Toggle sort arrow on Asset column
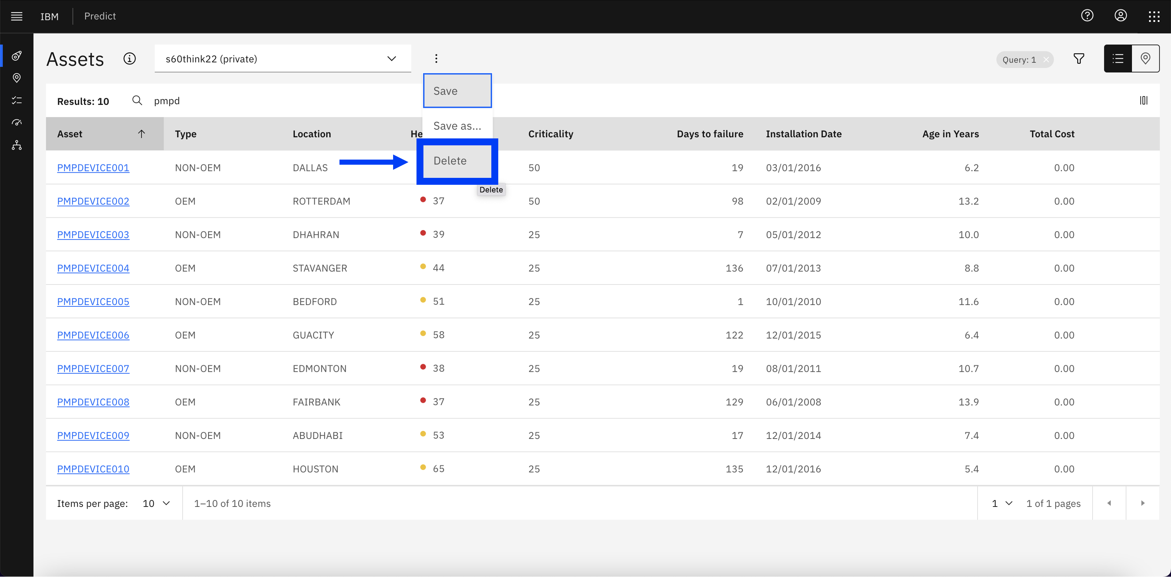The image size is (1171, 577). point(141,134)
